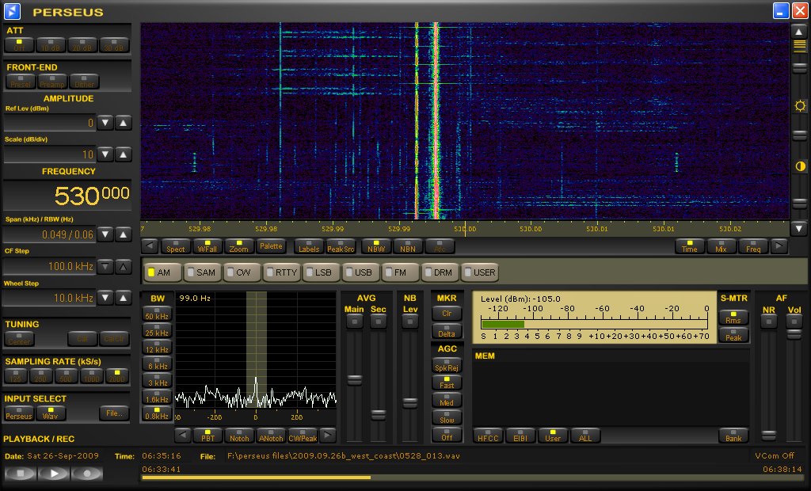
Task: Switch to CW mode
Action: coord(242,272)
